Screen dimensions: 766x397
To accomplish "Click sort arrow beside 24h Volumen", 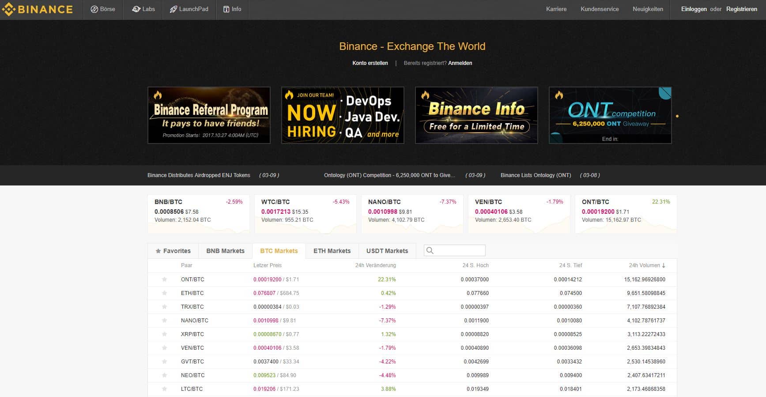I will 664,266.
